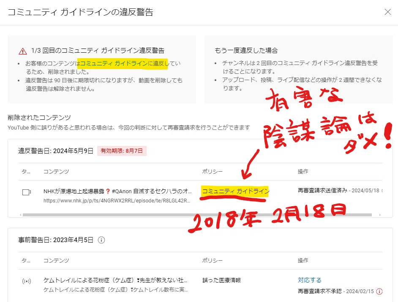Click the チャンネルは 2 回目の違反警告 bullet text
398x302 pixels.
(x=300, y=67)
